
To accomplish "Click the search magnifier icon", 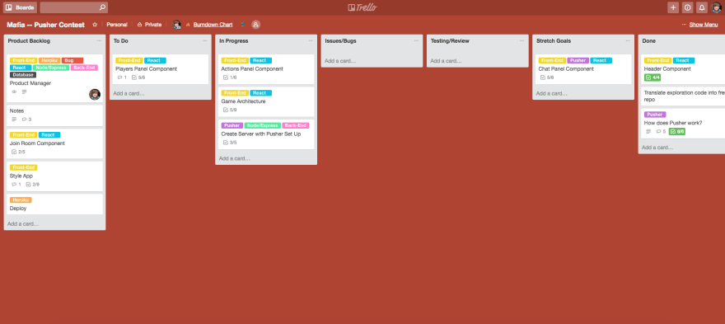I will pos(102,7).
